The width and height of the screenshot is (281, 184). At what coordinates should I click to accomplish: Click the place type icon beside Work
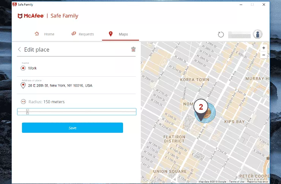click(23, 68)
